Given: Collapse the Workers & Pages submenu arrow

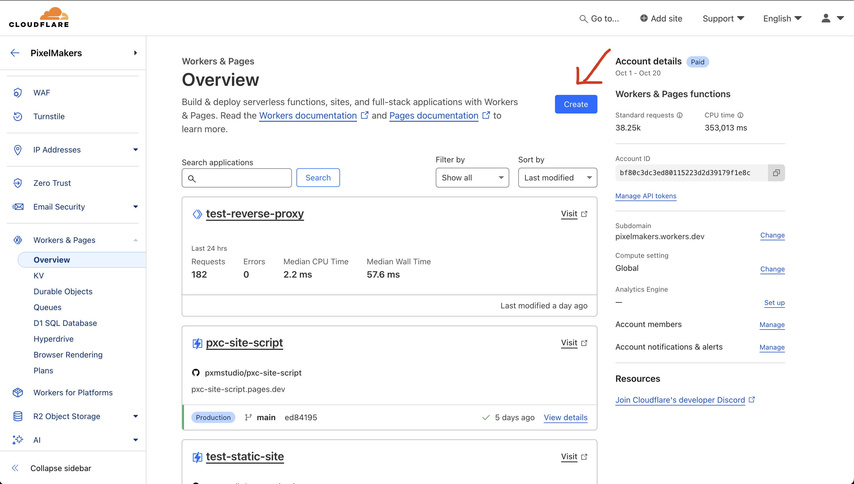Looking at the screenshot, I should [x=135, y=240].
